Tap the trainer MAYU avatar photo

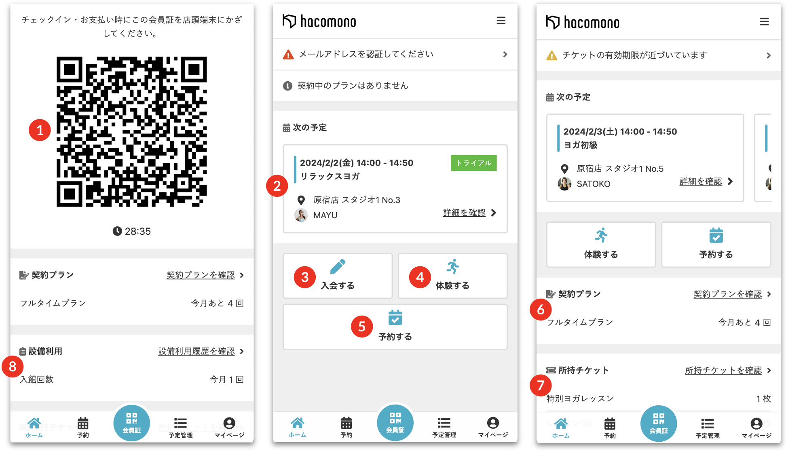point(301,215)
